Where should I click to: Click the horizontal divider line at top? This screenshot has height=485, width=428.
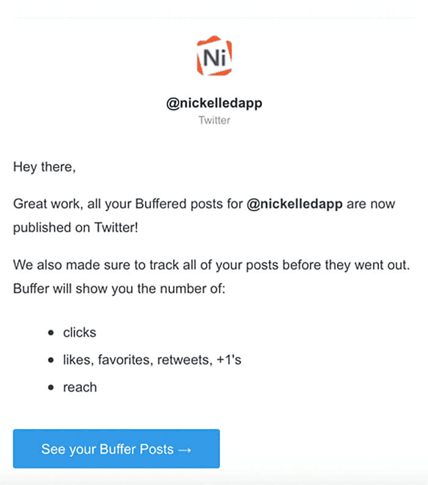(214, 18)
